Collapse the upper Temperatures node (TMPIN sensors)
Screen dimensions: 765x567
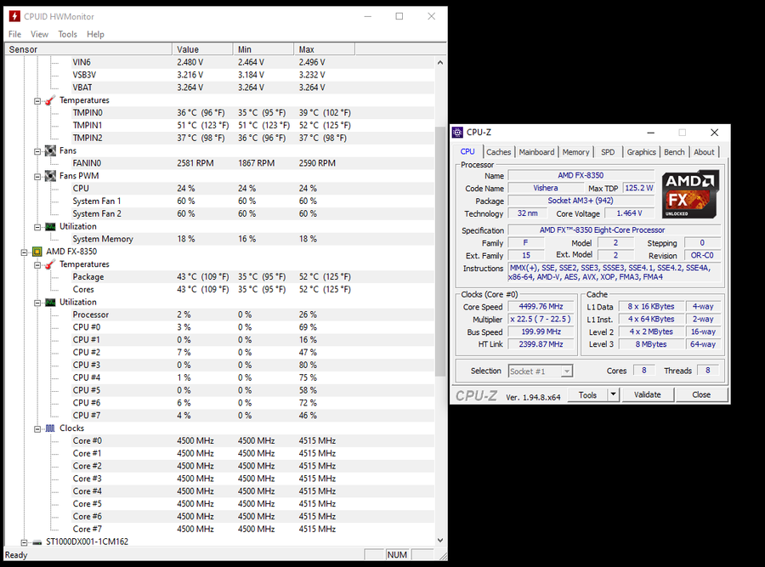[x=37, y=101]
